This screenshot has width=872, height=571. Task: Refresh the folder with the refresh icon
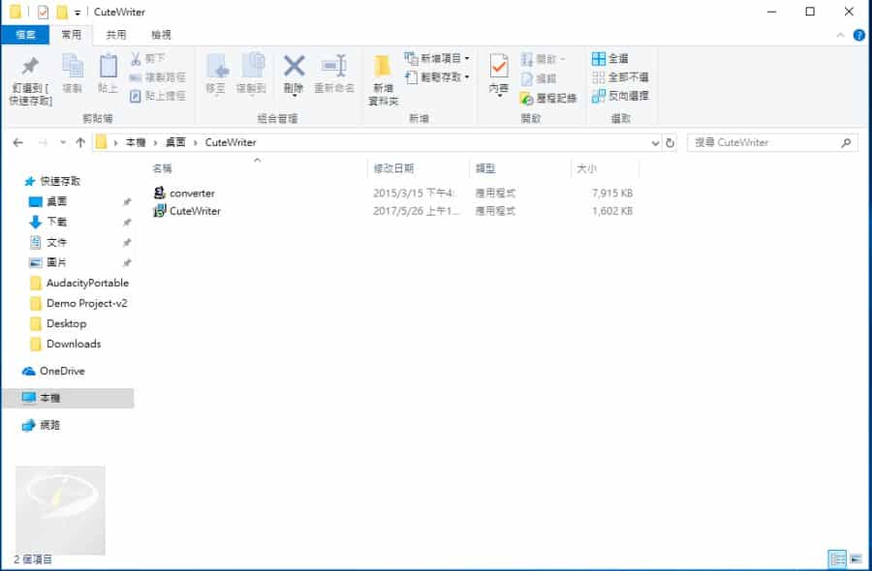(x=671, y=142)
